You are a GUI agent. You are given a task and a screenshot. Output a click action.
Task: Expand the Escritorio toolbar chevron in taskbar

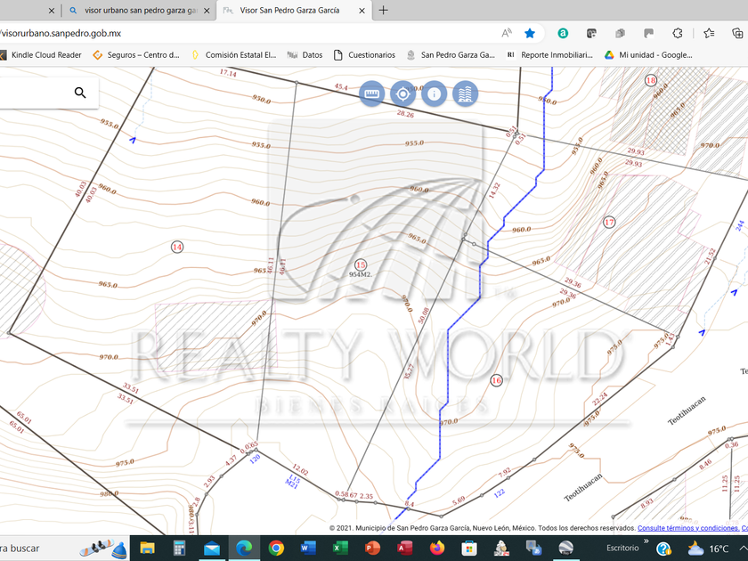[x=646, y=541]
